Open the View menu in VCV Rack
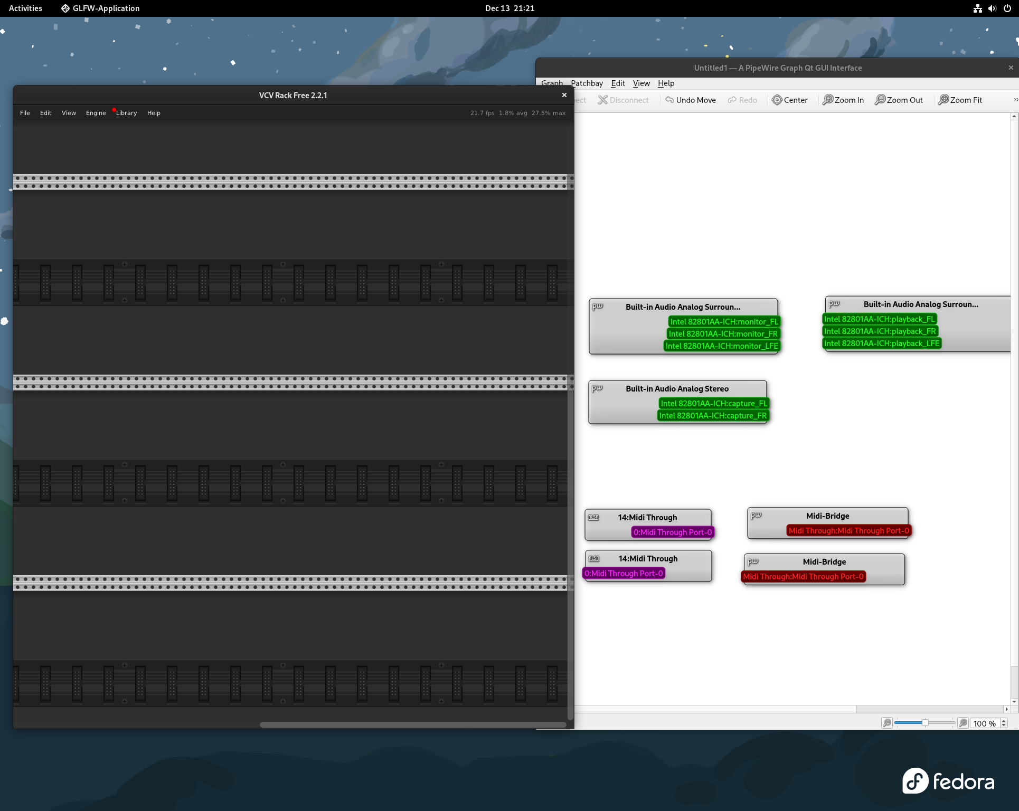The width and height of the screenshot is (1019, 811). (x=69, y=113)
